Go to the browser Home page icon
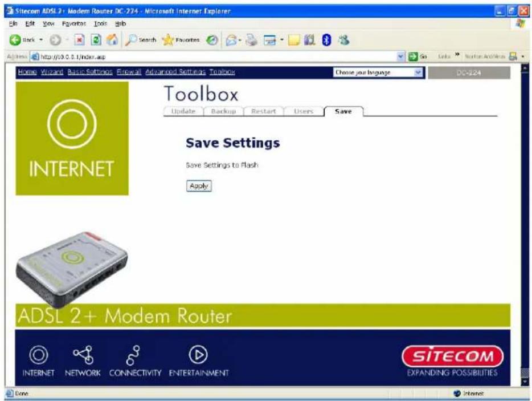The image size is (532, 401). tap(112, 40)
